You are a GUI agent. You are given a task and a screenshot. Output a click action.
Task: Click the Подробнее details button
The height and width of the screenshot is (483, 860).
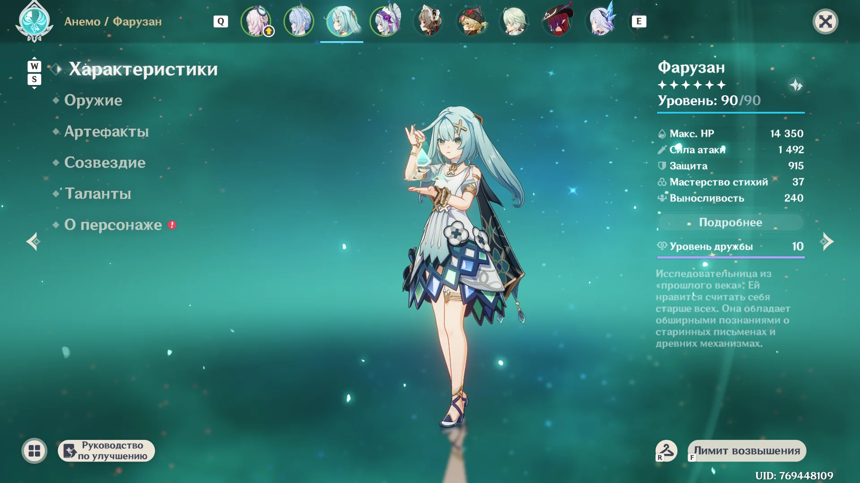click(731, 222)
